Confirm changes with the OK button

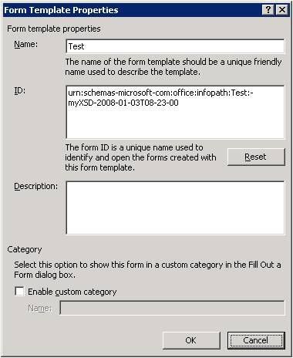coord(191,340)
